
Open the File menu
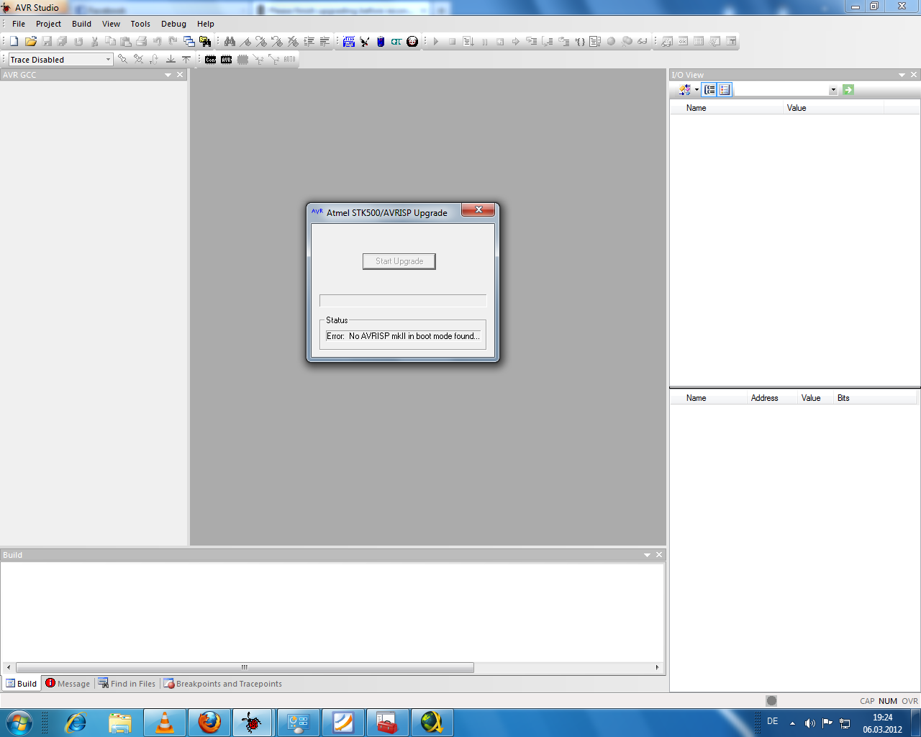(19, 24)
